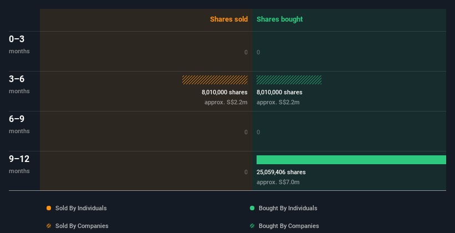Click the bought 0 value in 6–9 months row
Image resolution: width=455 pixels, height=233 pixels.
258,132
